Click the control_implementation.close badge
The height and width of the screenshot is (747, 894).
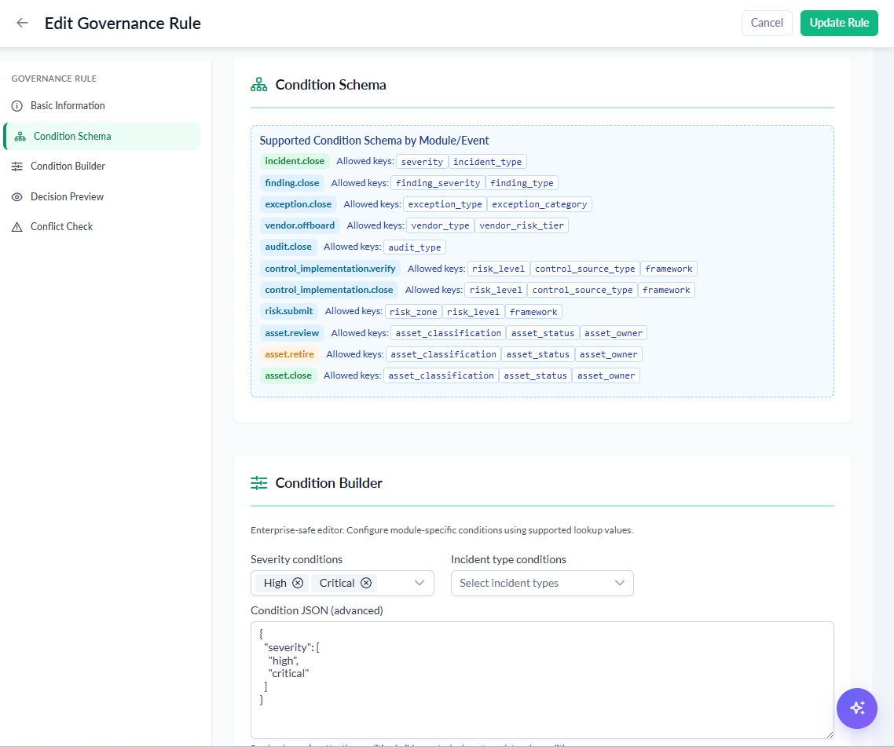click(329, 290)
